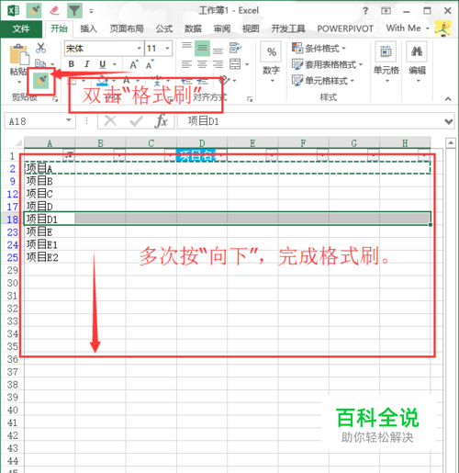
Task: Click the Excel logo icon in the title bar
Action: (x=14, y=11)
